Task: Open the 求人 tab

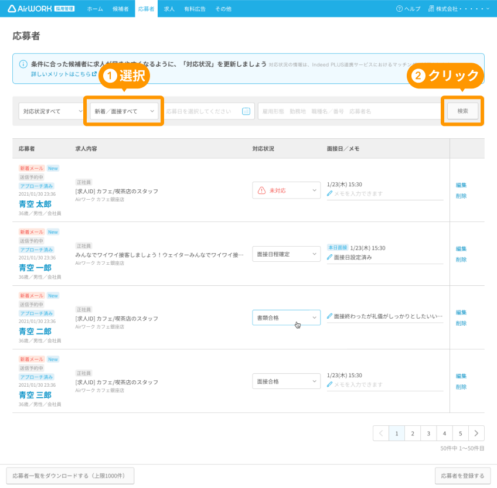Action: [x=169, y=9]
